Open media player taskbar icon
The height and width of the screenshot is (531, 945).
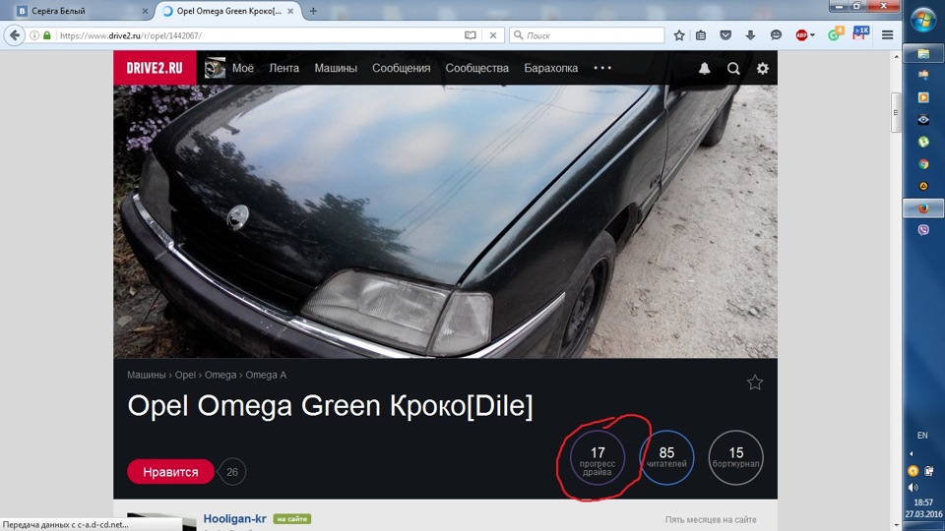point(923,97)
